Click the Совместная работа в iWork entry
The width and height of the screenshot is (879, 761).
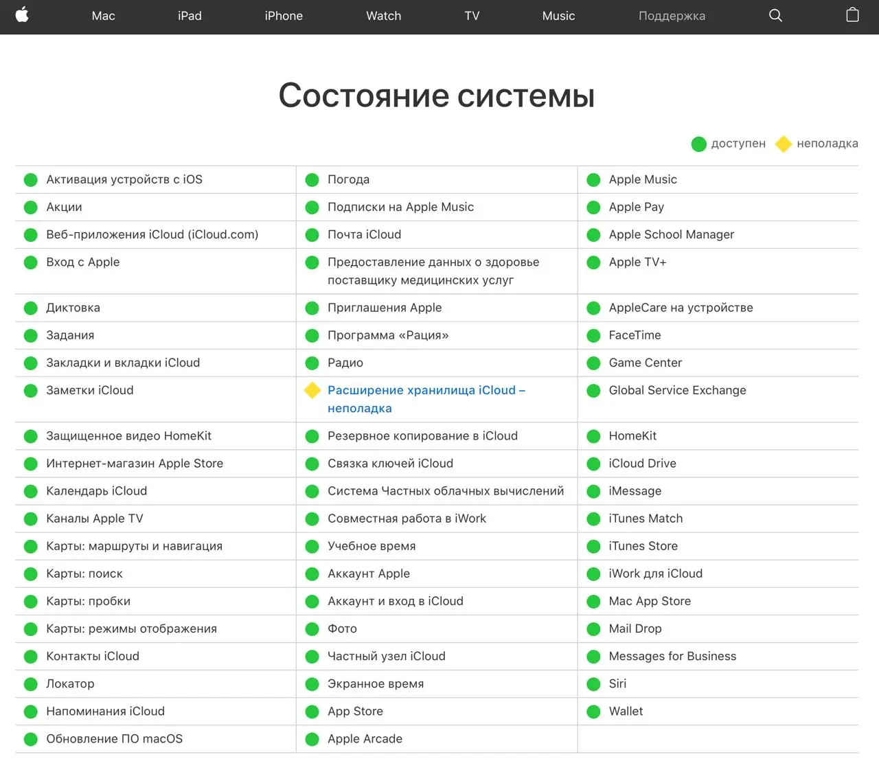(x=407, y=519)
